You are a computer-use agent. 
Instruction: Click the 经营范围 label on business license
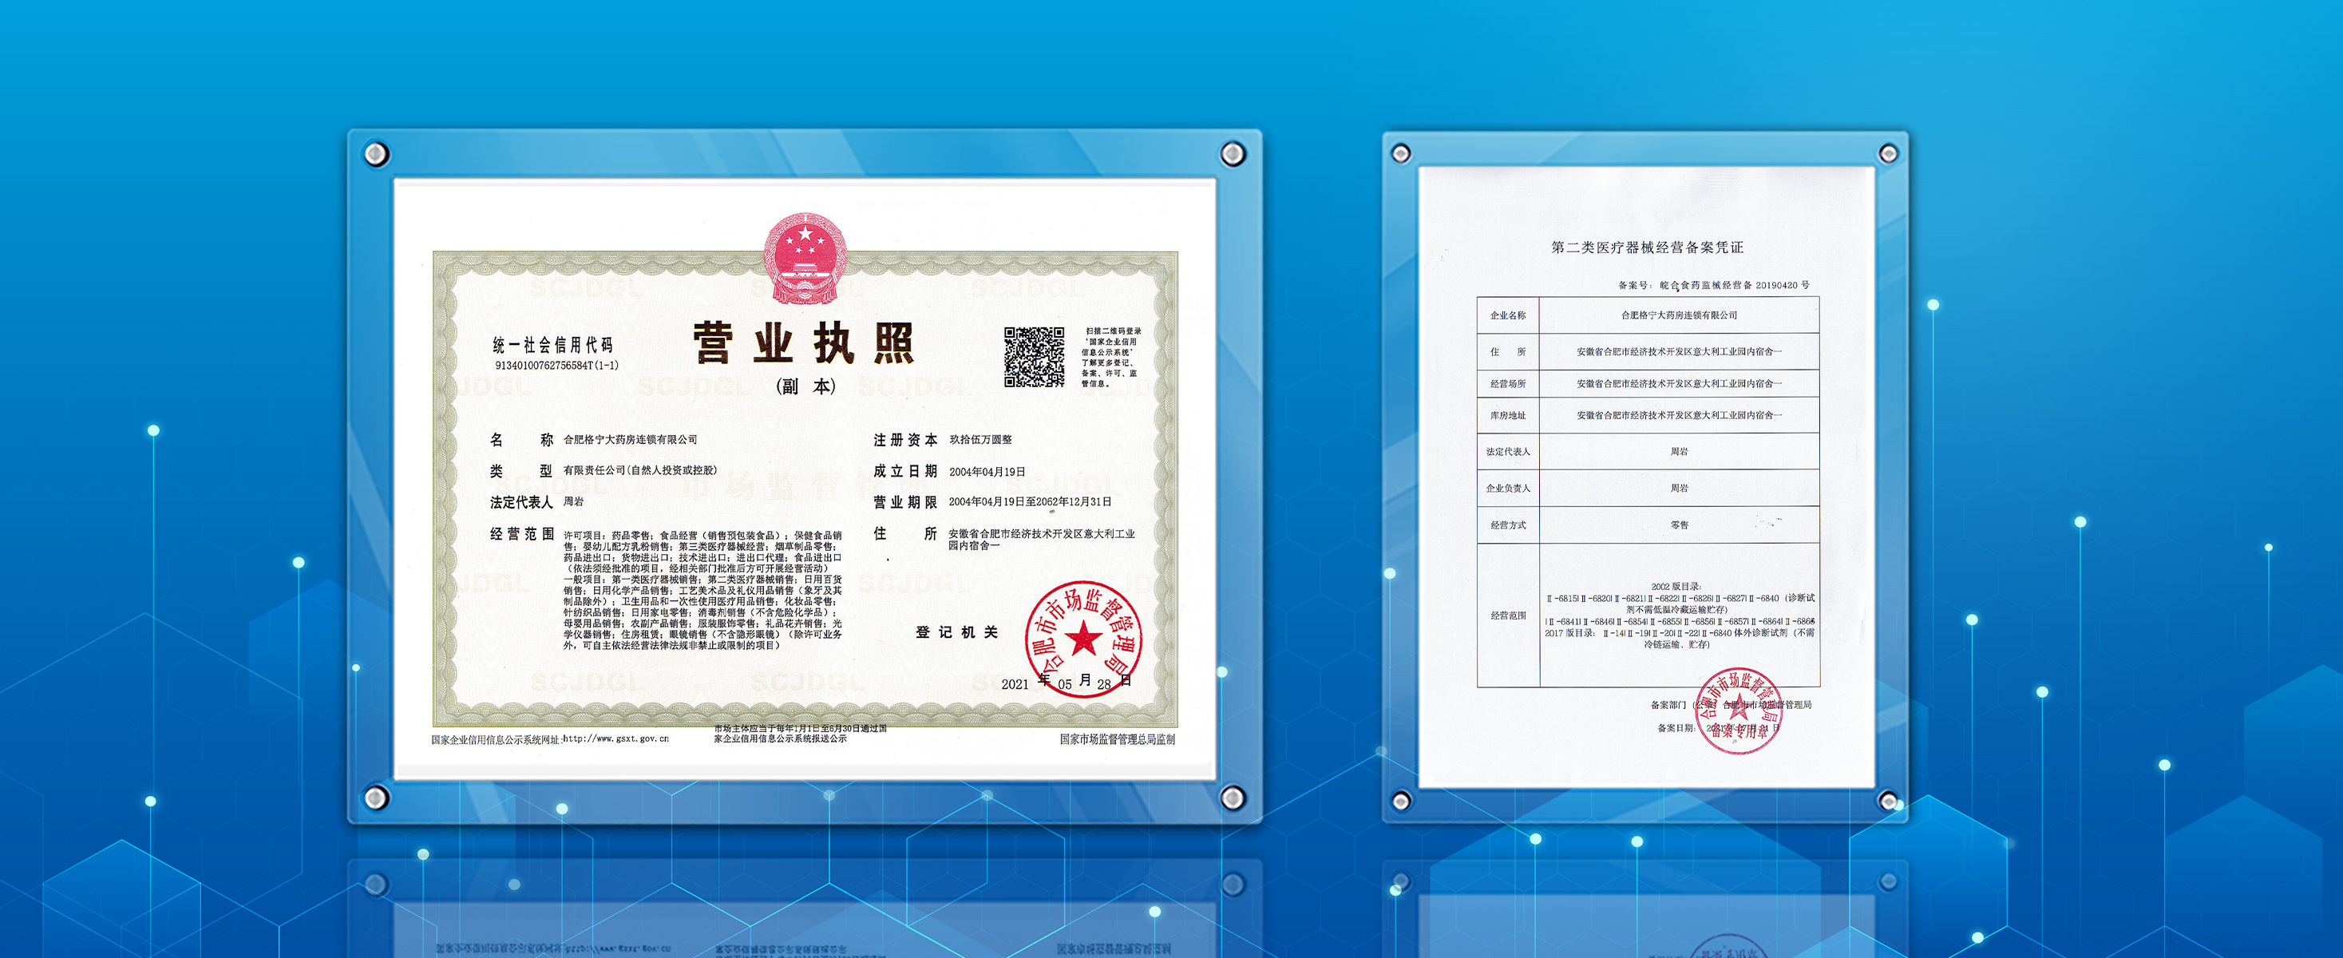pyautogui.click(x=522, y=534)
